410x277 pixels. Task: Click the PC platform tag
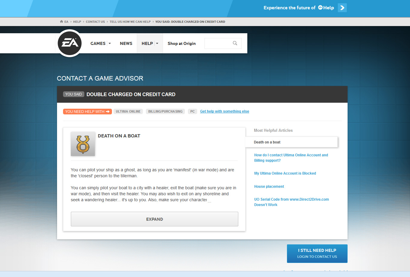coord(192,111)
